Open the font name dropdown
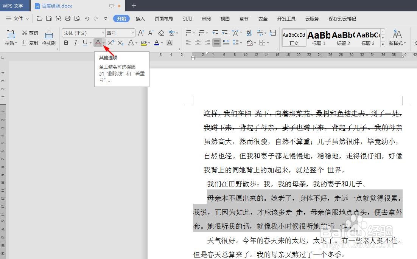This screenshot has width=417, height=259. [x=103, y=33]
